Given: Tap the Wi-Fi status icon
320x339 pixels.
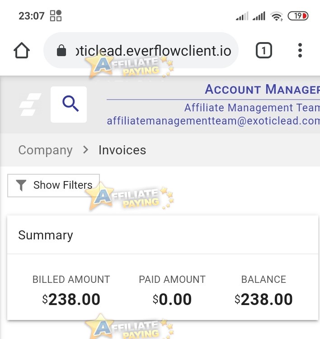Looking at the screenshot, I should [277, 16].
